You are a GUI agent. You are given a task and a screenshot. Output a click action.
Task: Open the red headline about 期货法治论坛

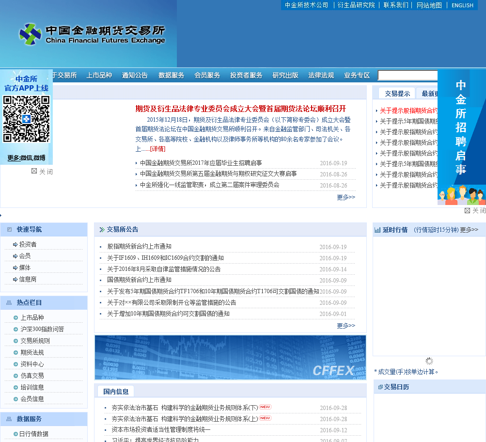(x=240, y=109)
